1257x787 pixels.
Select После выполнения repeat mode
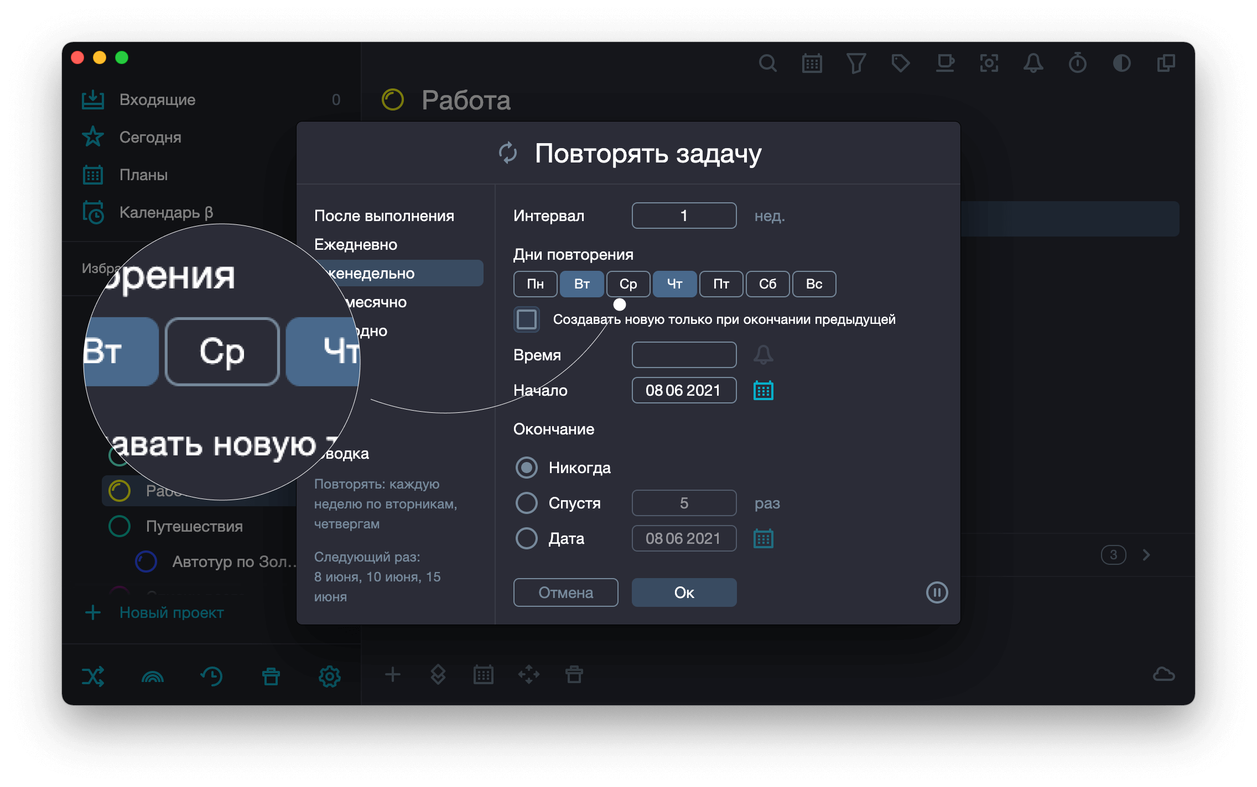pos(384,216)
